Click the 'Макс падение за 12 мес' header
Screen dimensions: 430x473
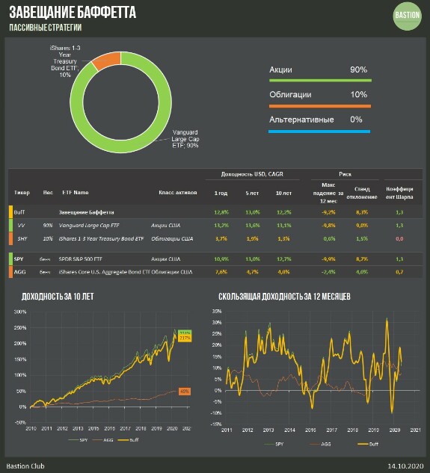[328, 193]
